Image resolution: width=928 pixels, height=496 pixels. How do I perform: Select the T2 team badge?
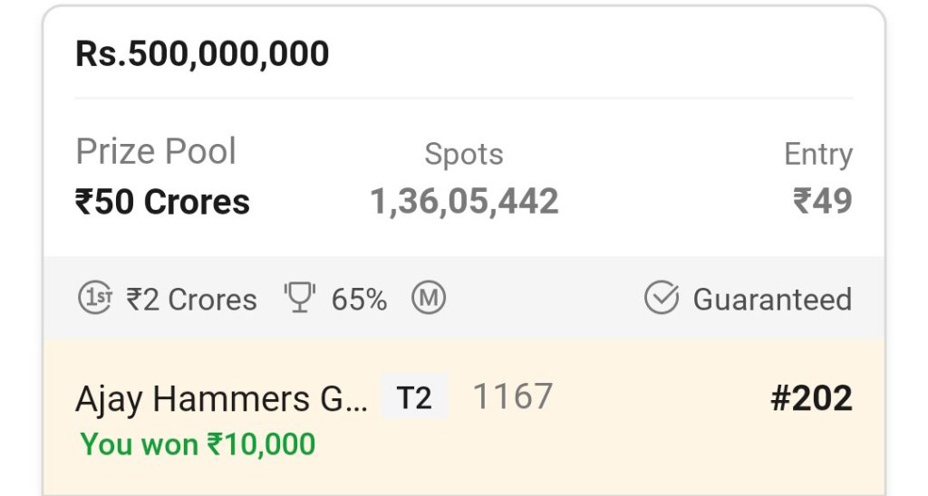(x=414, y=397)
